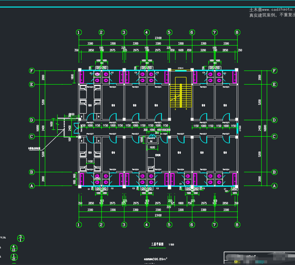Pick the C1614 window label above the stairs
Viewport: 295px width, 265px height.
[181, 68]
